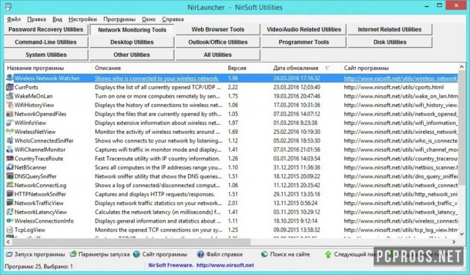470x275 pixels.
Task: Open the Правка menu
Action: (36, 19)
